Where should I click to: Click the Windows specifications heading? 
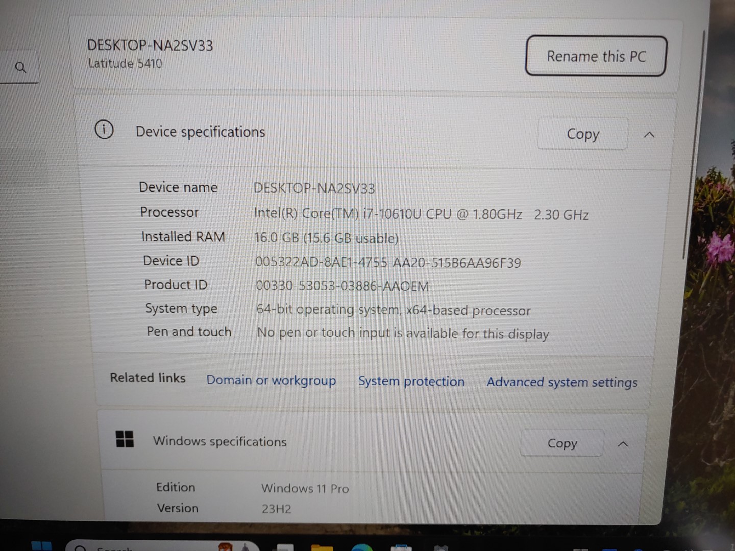pyautogui.click(x=219, y=441)
